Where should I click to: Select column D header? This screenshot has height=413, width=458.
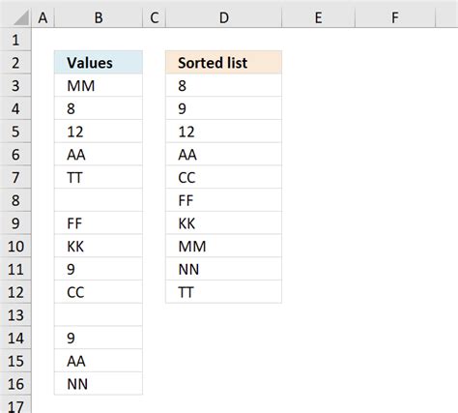[x=224, y=17]
